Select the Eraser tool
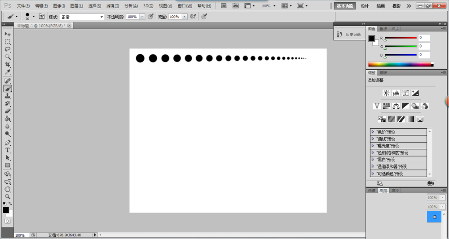449x239 pixels. [x=8, y=111]
